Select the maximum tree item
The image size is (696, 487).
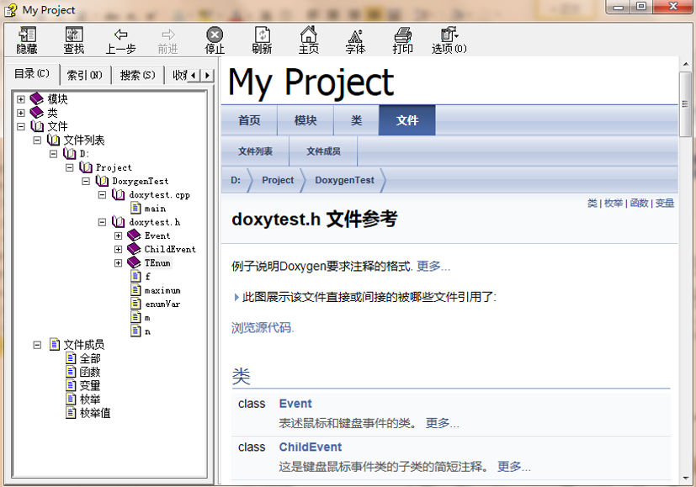click(162, 290)
